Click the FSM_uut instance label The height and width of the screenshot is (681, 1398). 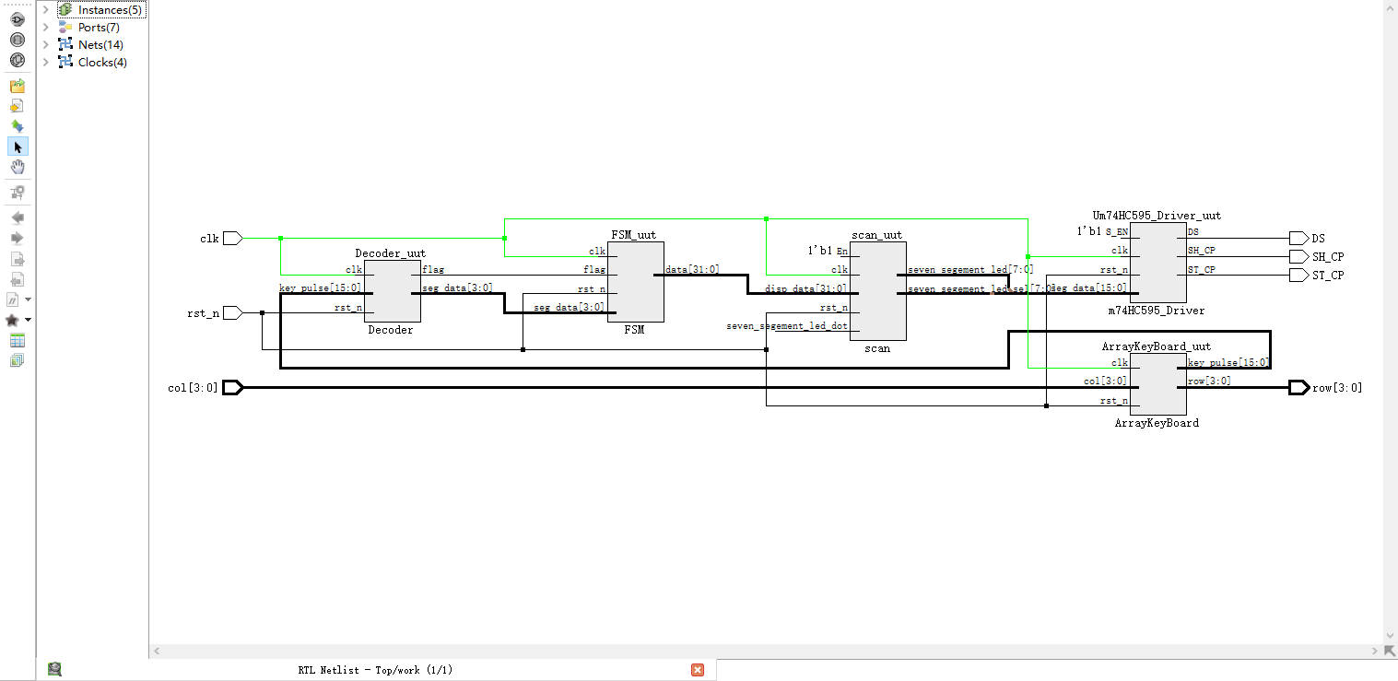pyautogui.click(x=634, y=234)
